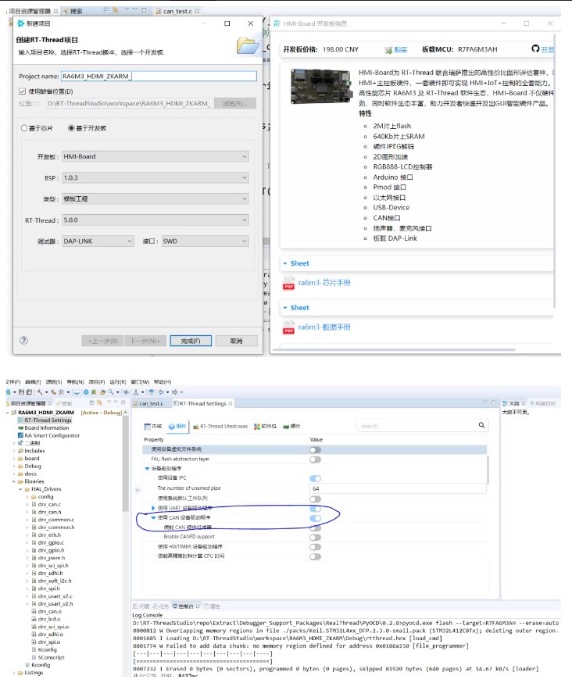Open the 开发板 HMI-Board dropdown
This screenshot has width=572, height=683.
tap(155, 156)
